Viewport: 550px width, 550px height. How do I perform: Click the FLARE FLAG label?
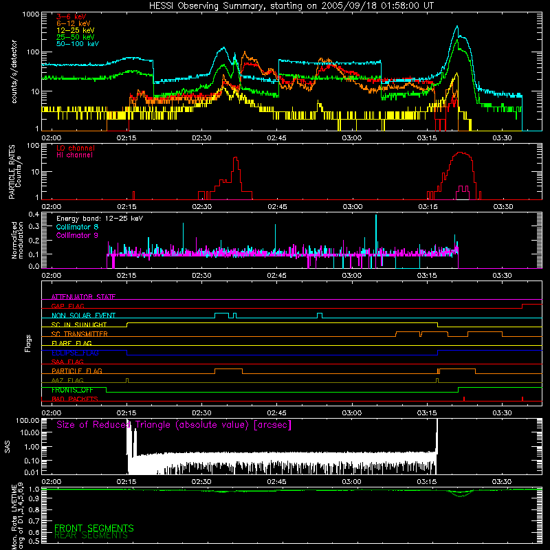point(71,343)
